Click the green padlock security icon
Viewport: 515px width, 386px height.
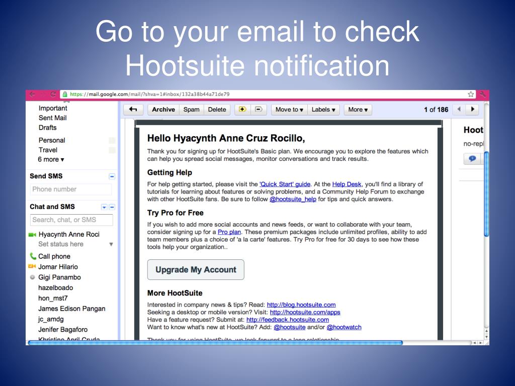click(x=65, y=94)
